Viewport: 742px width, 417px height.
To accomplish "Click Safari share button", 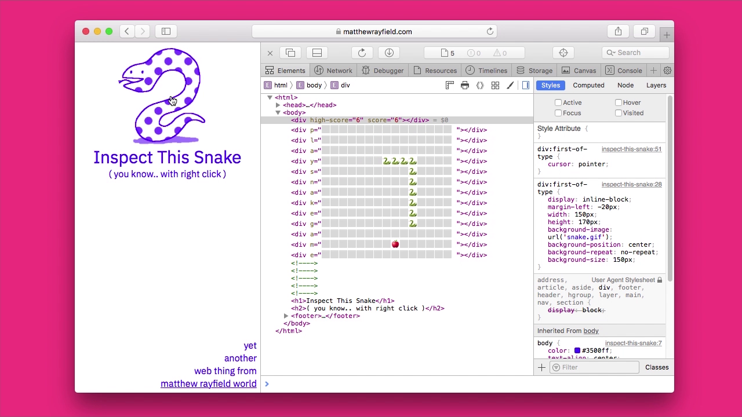I will pyautogui.click(x=618, y=31).
